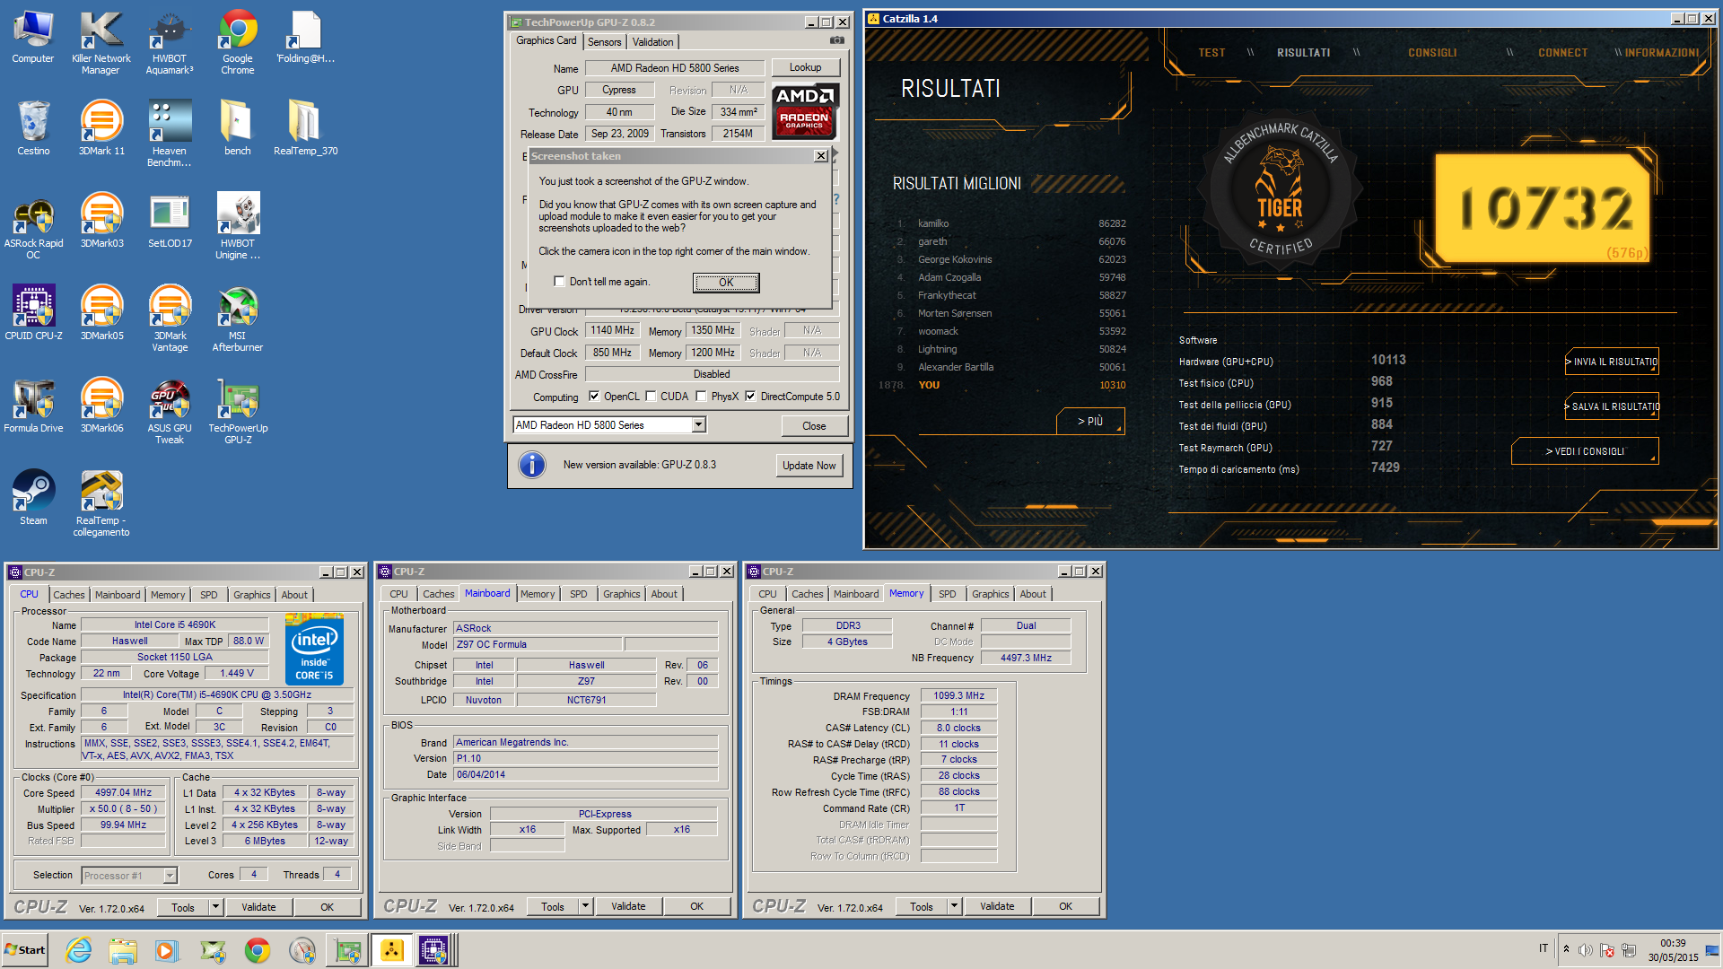Click Update Now for GPU-Z 0.8.3
Image resolution: width=1723 pixels, height=969 pixels.
coord(809,465)
